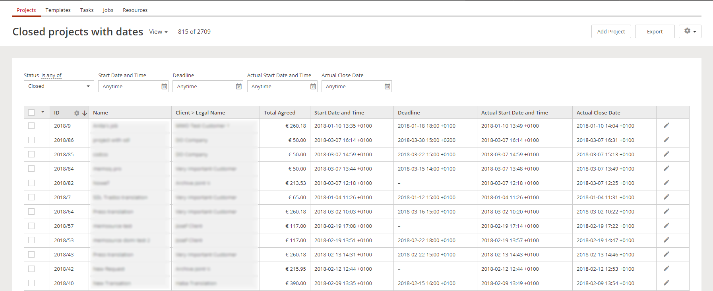Select checkbox for project 2018/42
The image size is (713, 291).
pos(31,269)
